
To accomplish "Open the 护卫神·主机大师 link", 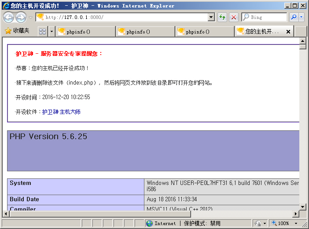I will click(61, 112).
